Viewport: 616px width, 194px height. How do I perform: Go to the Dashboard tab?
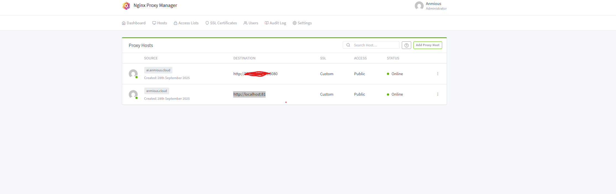point(134,23)
